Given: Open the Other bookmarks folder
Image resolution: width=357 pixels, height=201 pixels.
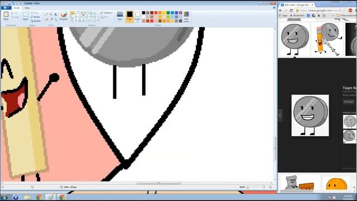Looking at the screenshot, I should point(346,16).
